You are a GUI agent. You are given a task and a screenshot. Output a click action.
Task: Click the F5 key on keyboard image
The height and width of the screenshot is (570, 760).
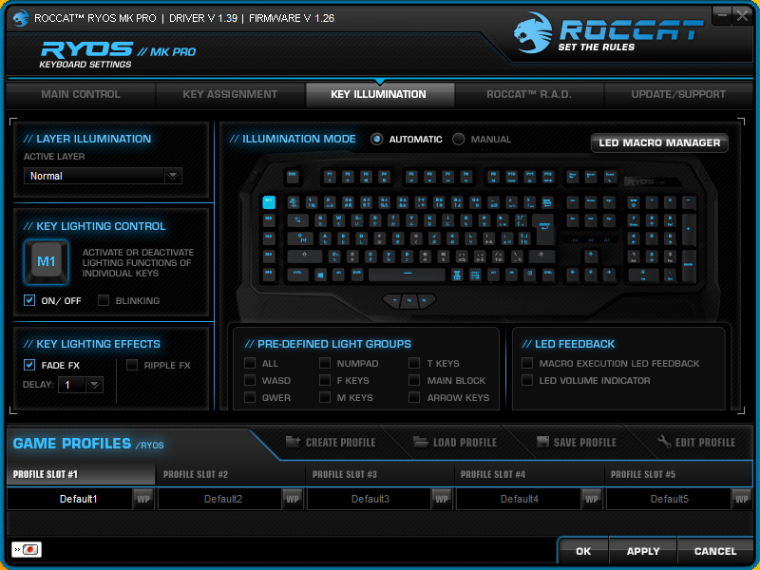point(411,176)
